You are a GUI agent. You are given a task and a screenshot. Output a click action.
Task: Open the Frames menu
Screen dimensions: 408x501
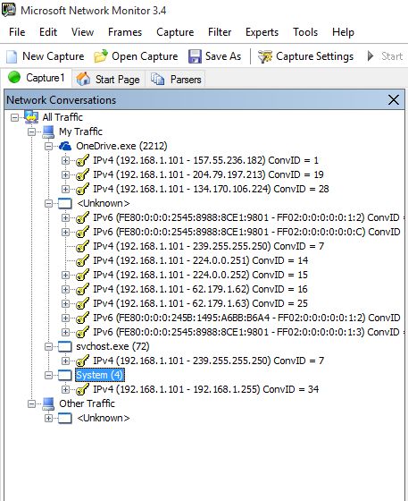(x=125, y=32)
